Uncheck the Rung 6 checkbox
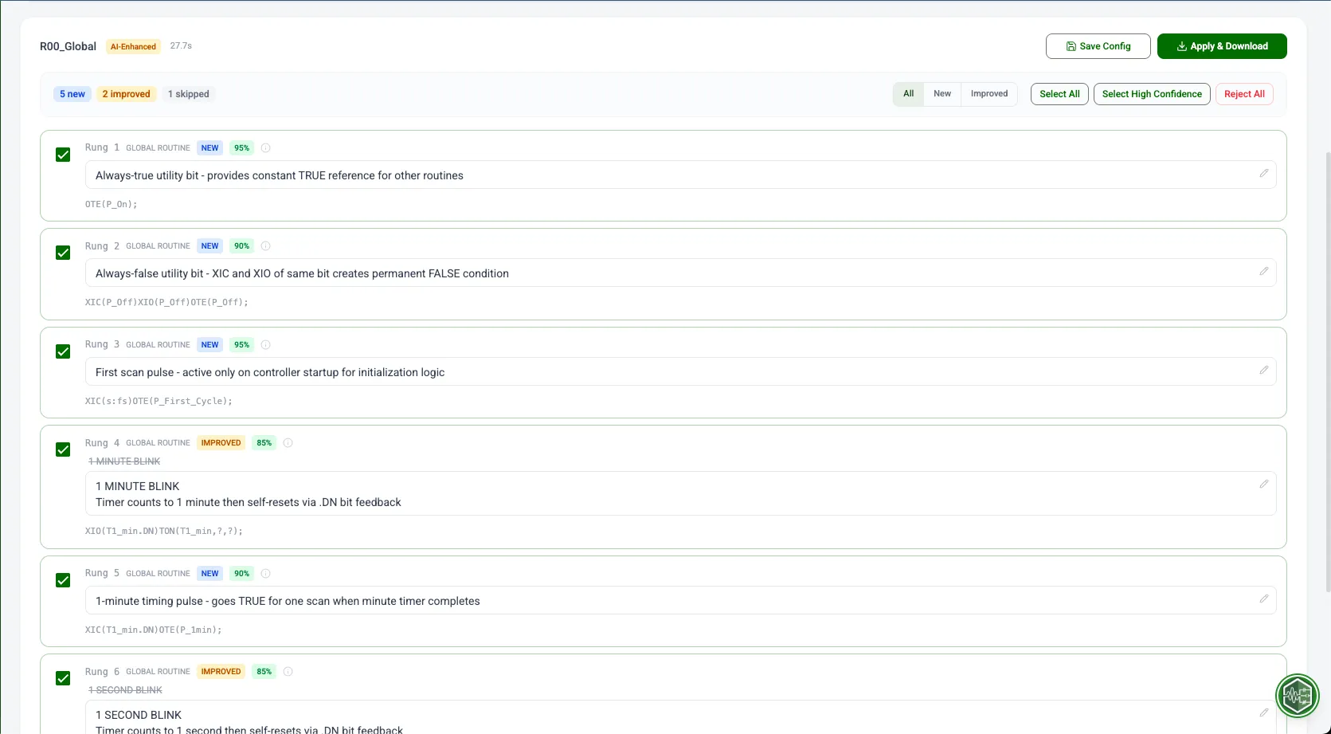The height and width of the screenshot is (734, 1331). click(63, 678)
